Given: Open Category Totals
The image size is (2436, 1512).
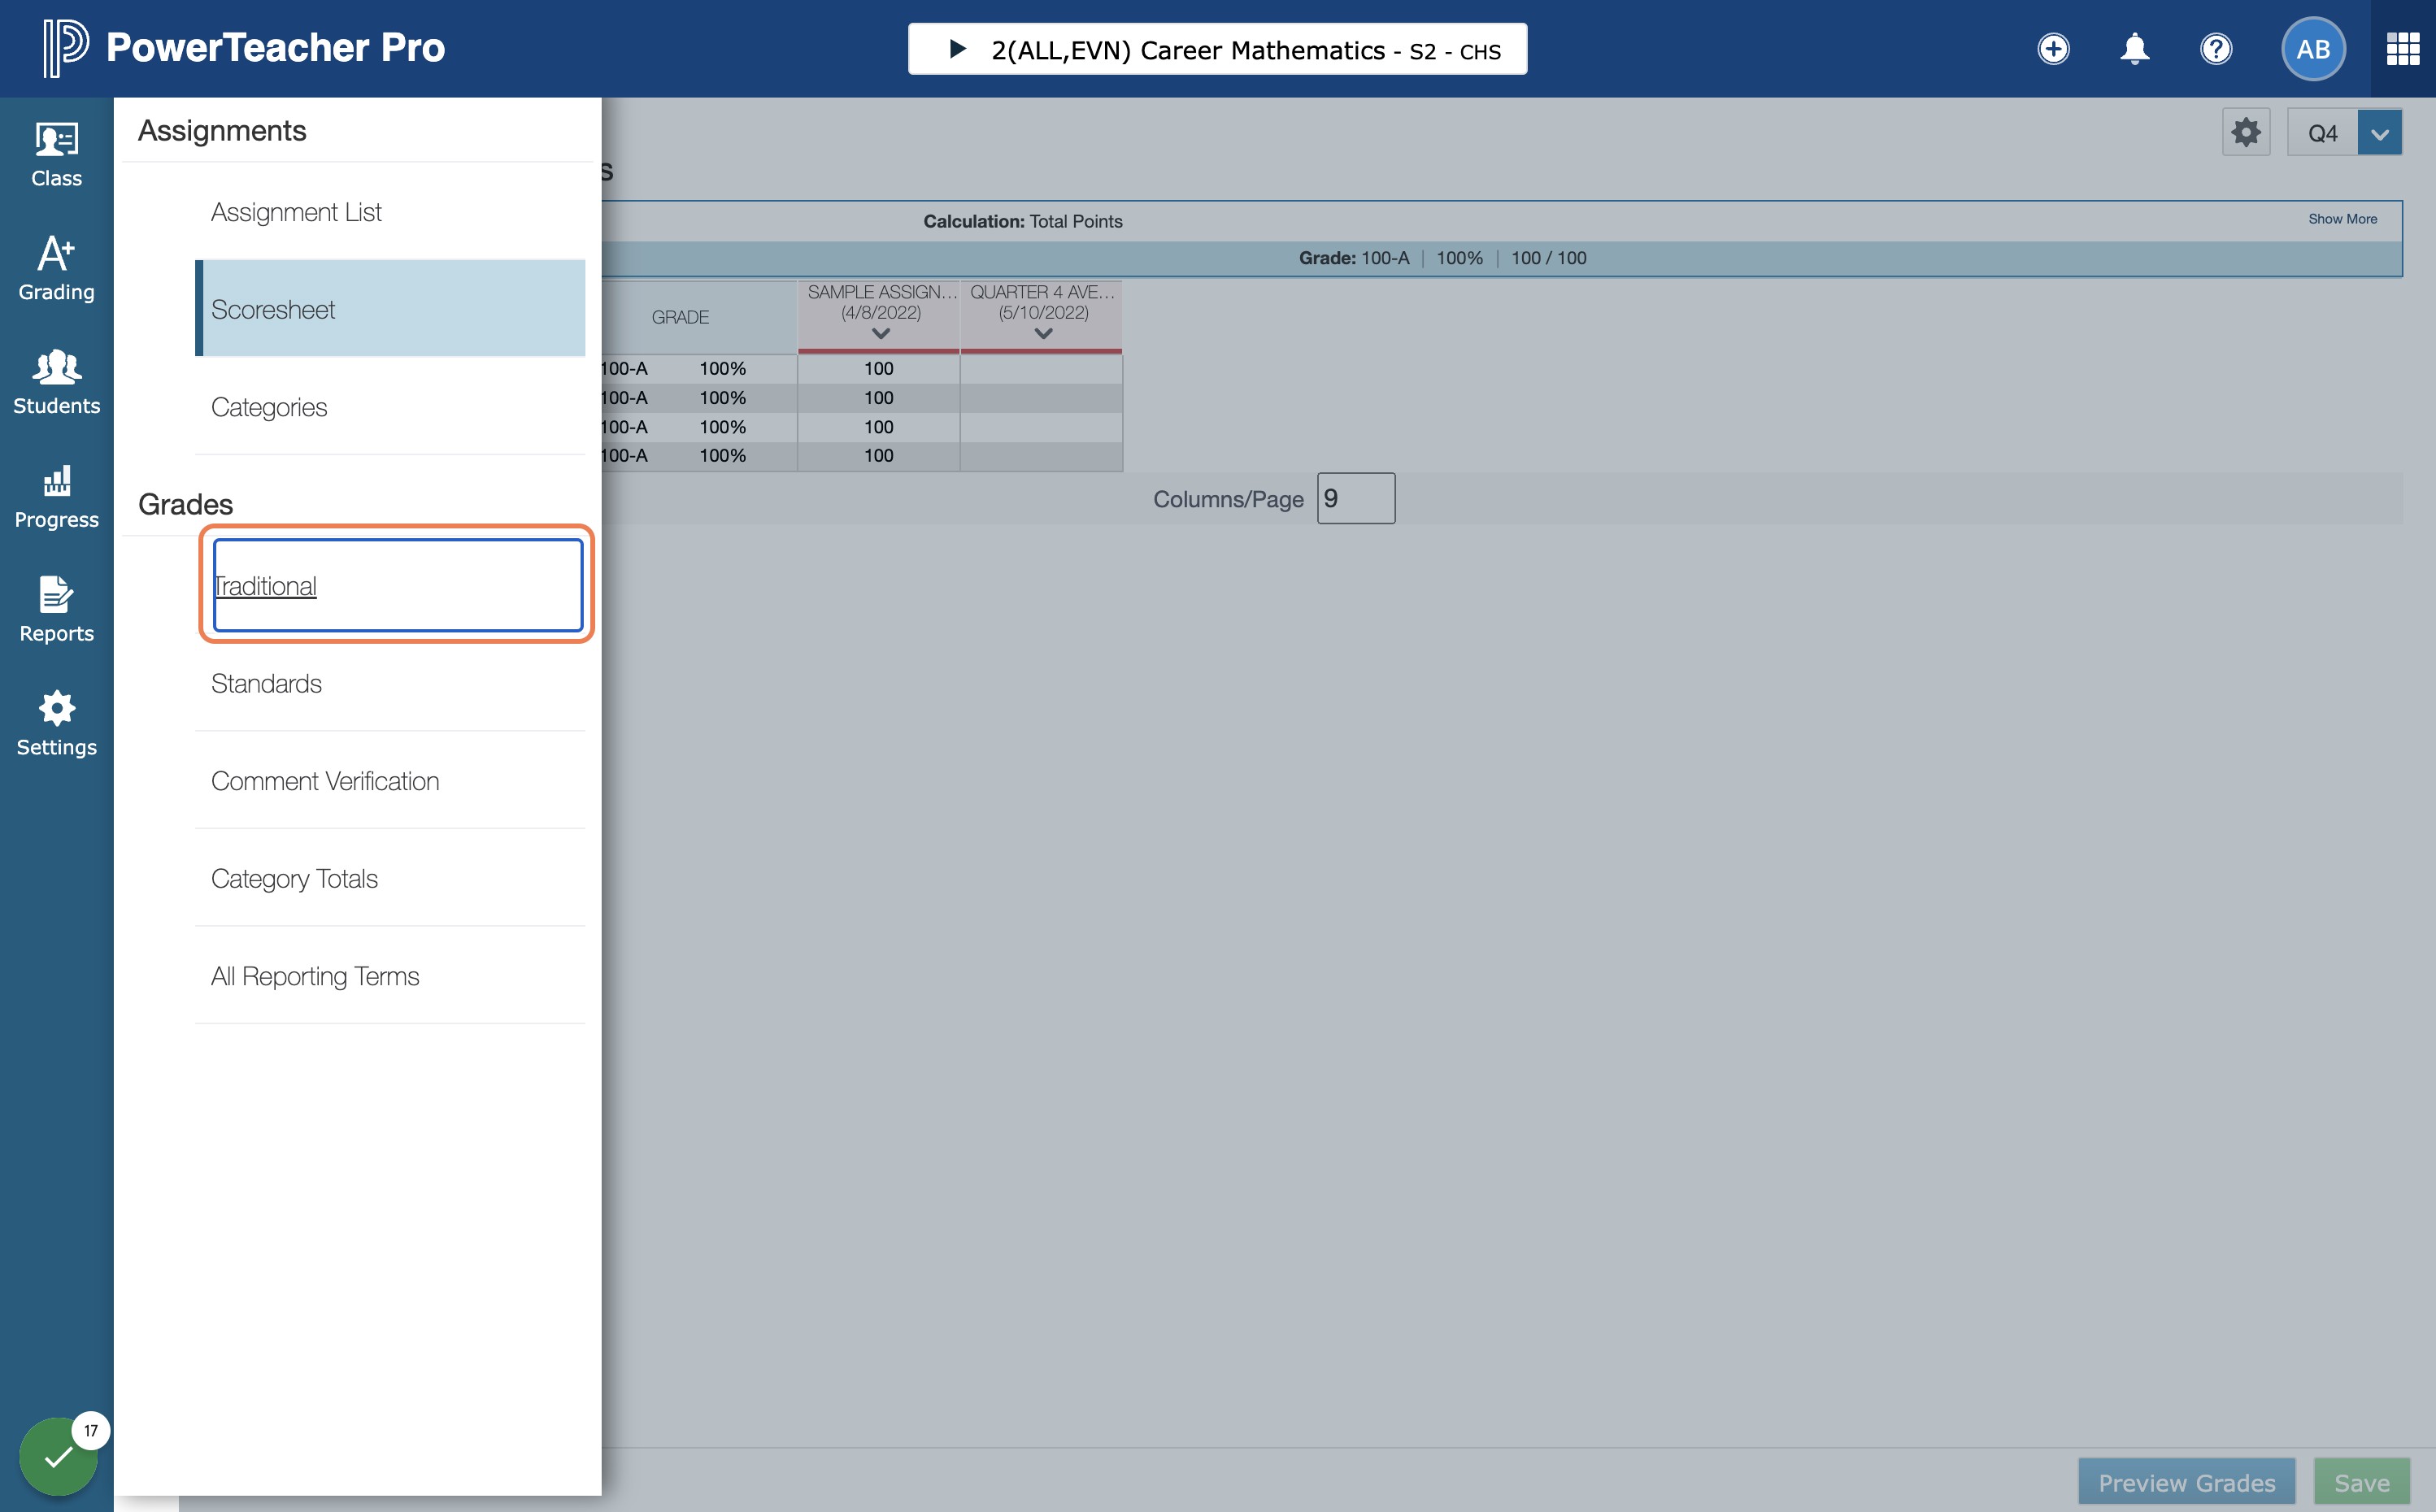Looking at the screenshot, I should click(x=390, y=879).
